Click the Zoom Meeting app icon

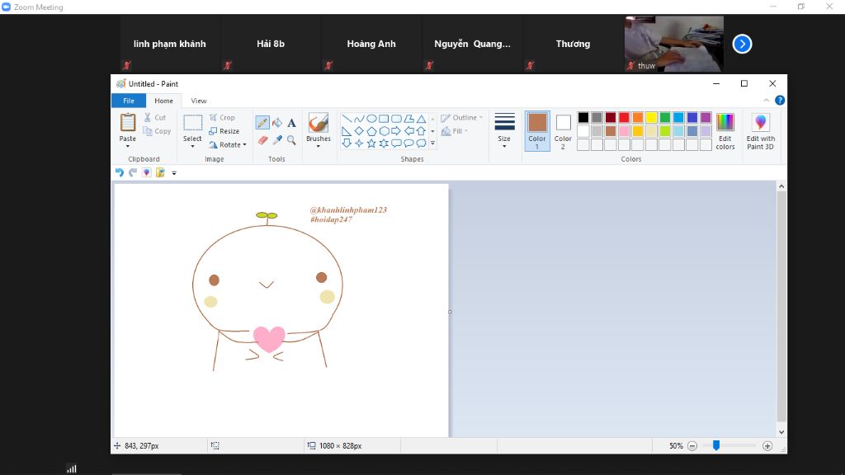tap(7, 7)
